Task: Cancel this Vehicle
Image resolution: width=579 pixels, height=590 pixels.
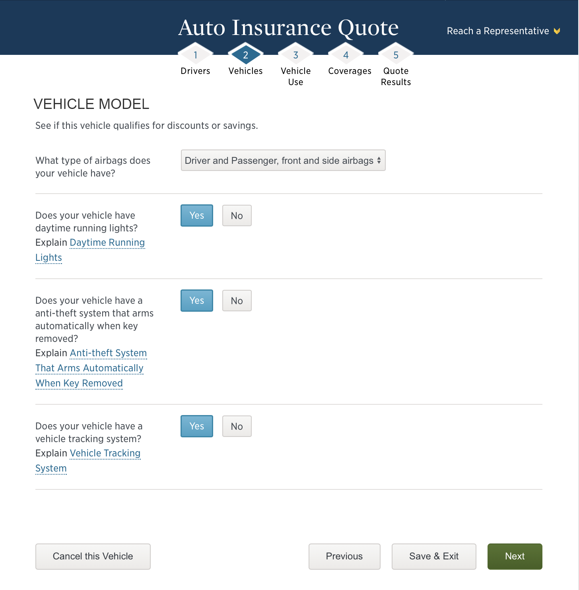Action: [93, 556]
